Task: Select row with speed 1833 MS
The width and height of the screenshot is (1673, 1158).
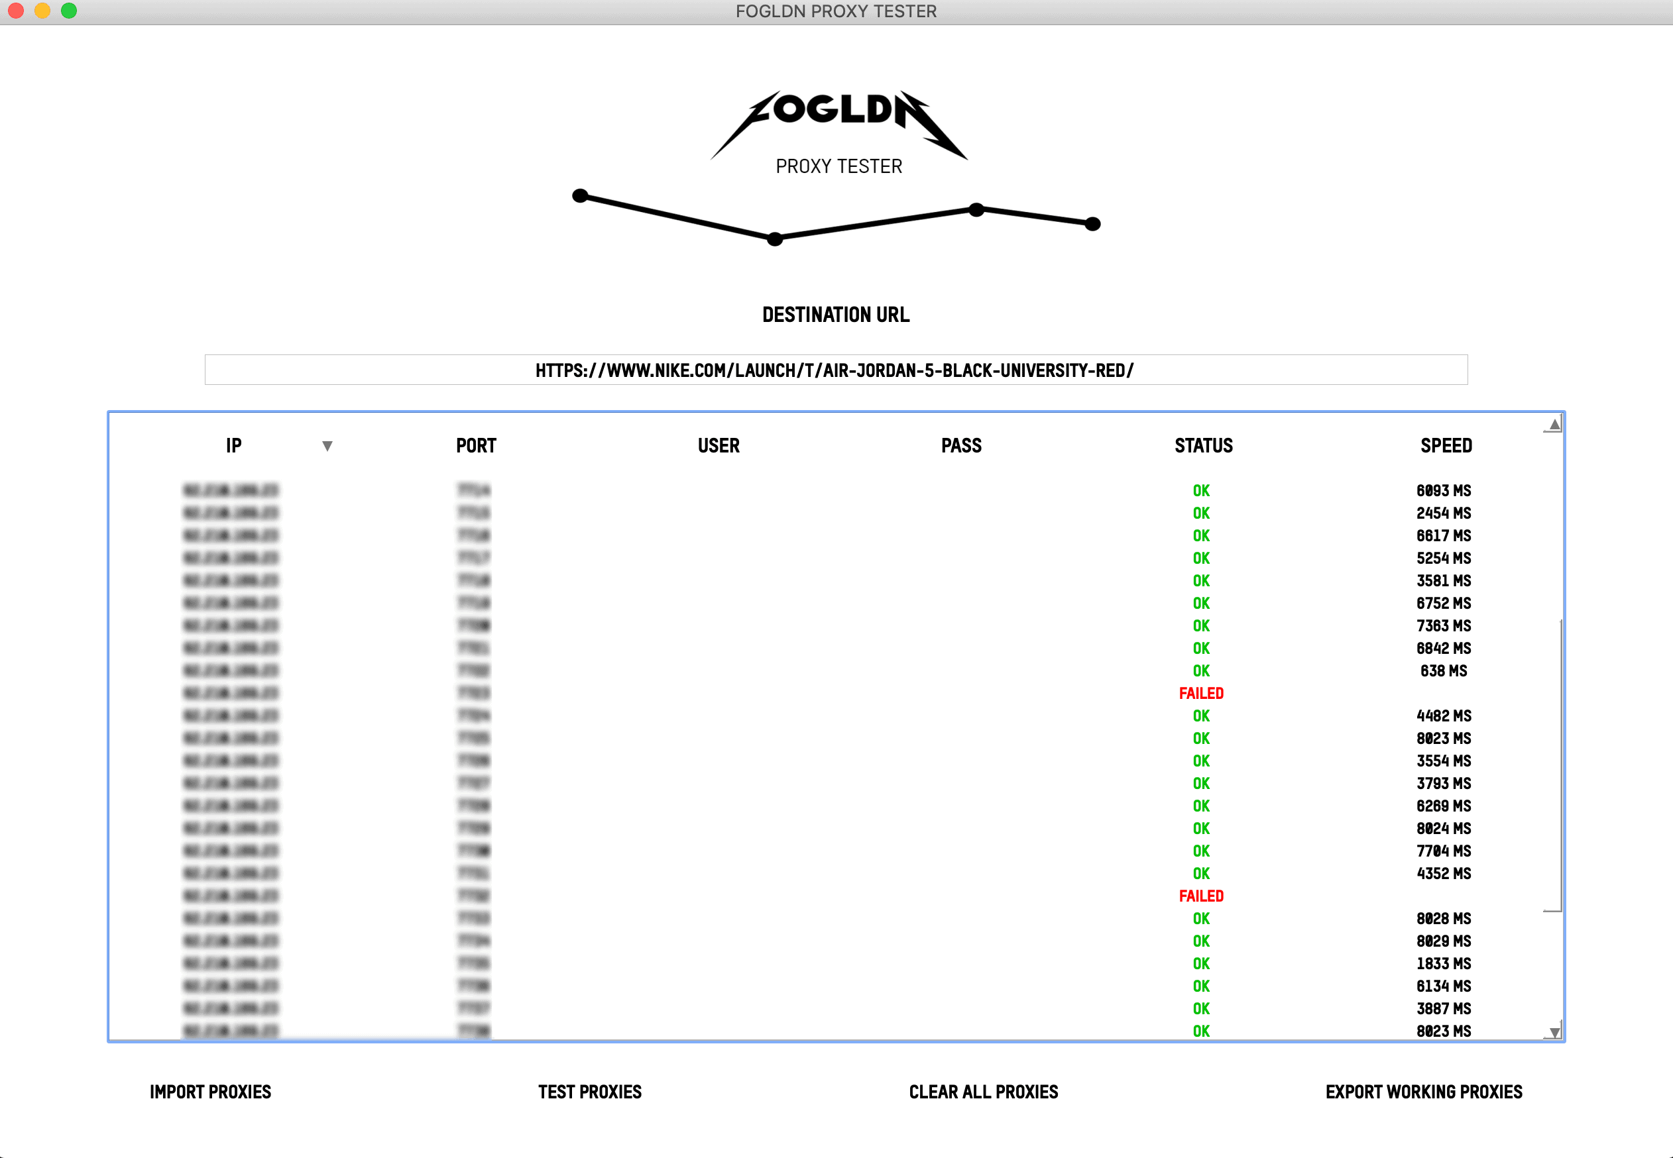Action: coord(827,963)
